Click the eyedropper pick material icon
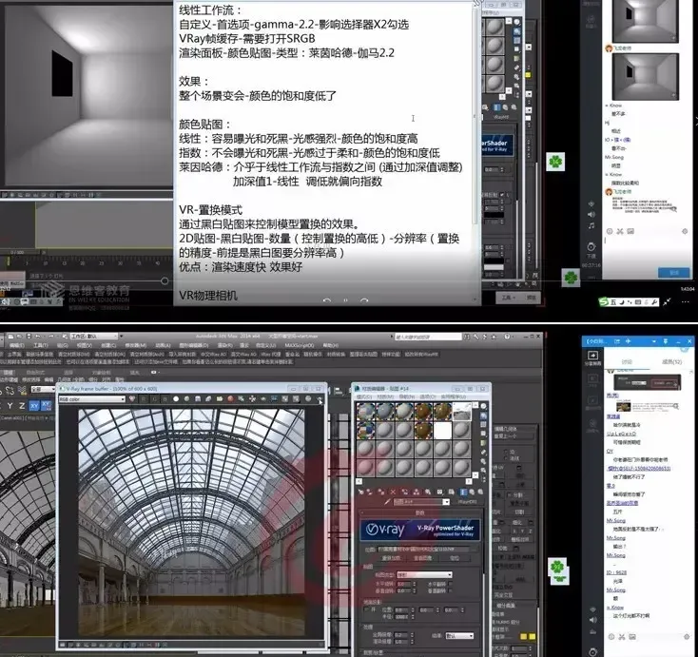This screenshot has width=698, height=657. pos(387,502)
